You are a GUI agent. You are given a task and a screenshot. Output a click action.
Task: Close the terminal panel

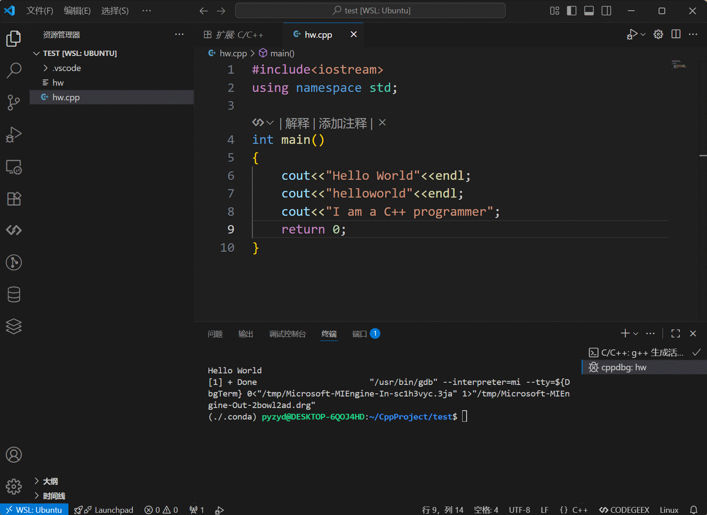(693, 333)
